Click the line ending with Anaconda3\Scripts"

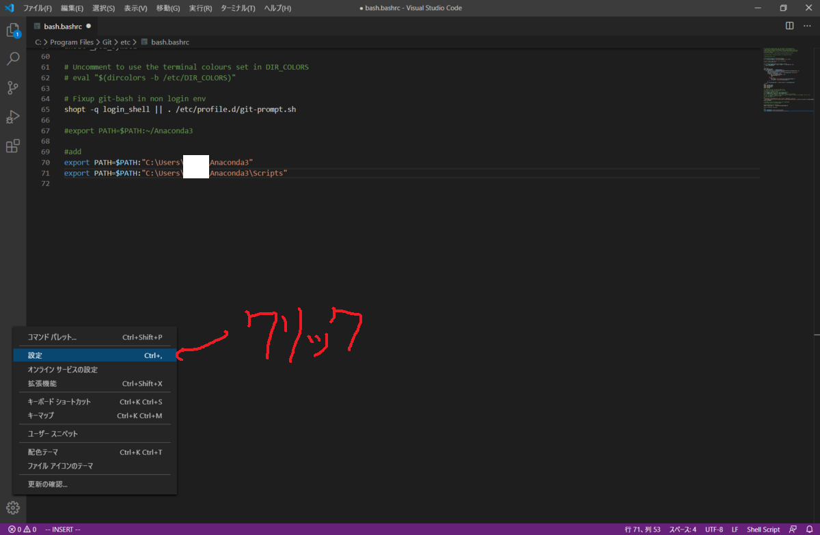176,173
